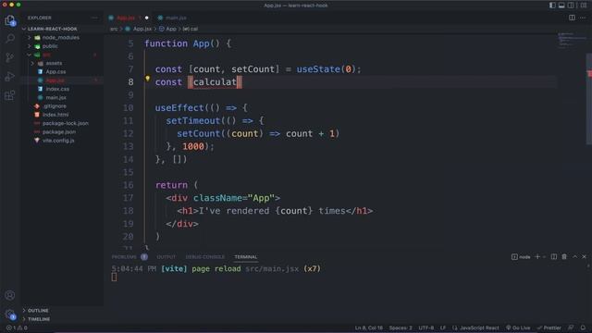Screen dimensions: 592x333
Task: Open .gitignore file
Action: (x=55, y=106)
